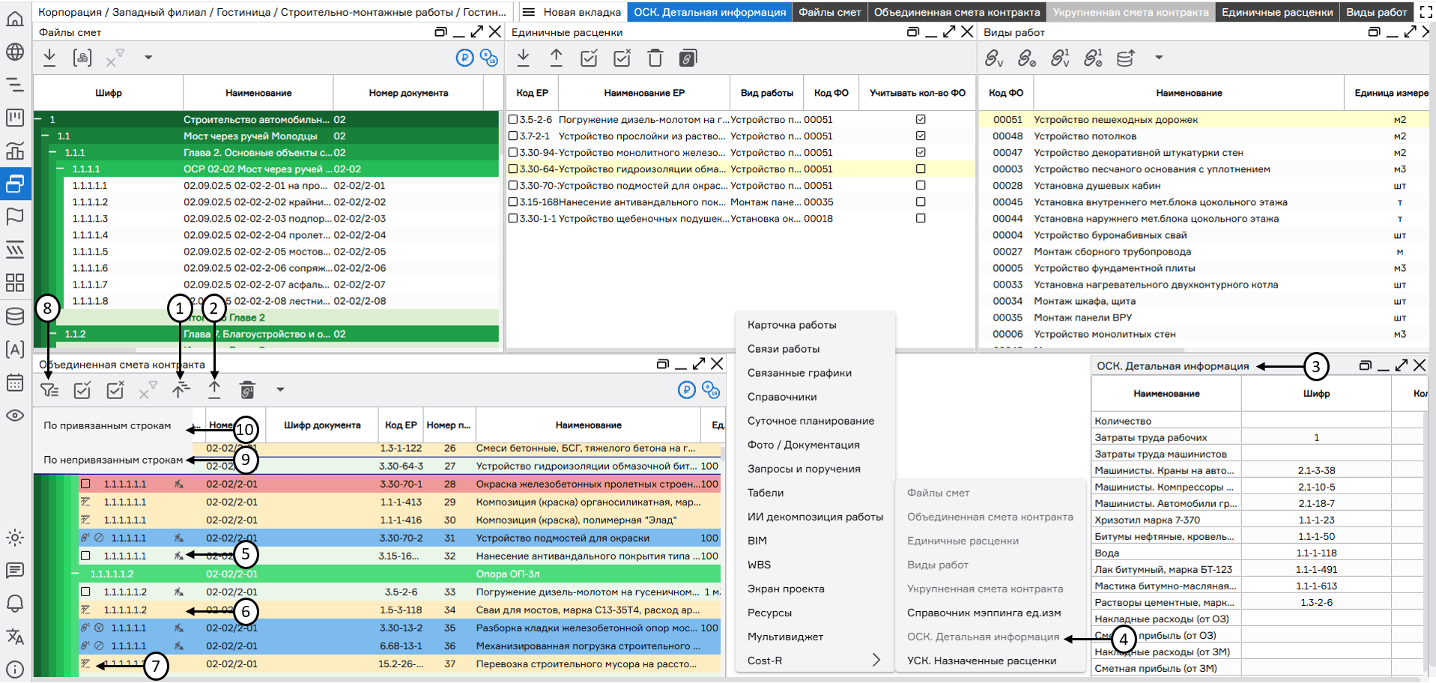Click the ruble currency icon in Файлы смет
Viewport: 1436px width, 683px height.
coord(464,58)
